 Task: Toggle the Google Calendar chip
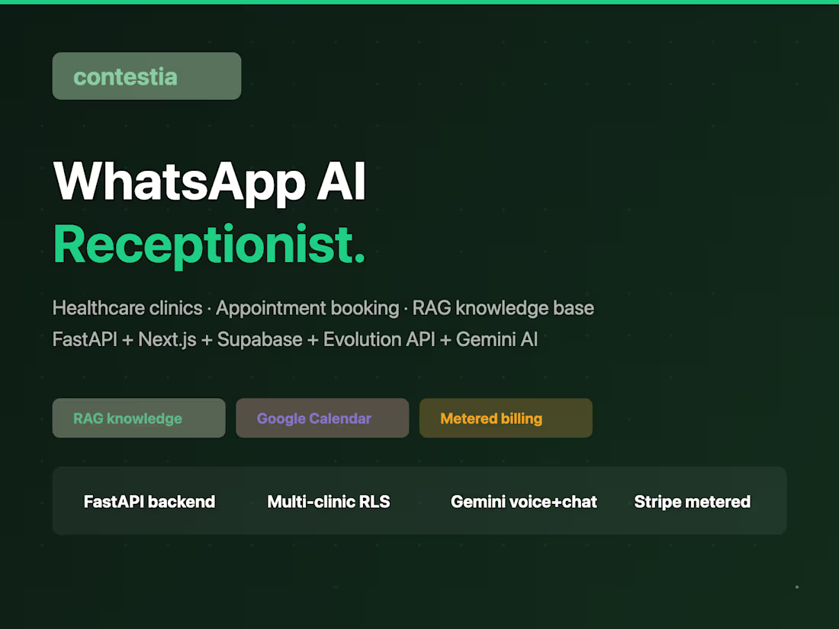[x=322, y=418]
